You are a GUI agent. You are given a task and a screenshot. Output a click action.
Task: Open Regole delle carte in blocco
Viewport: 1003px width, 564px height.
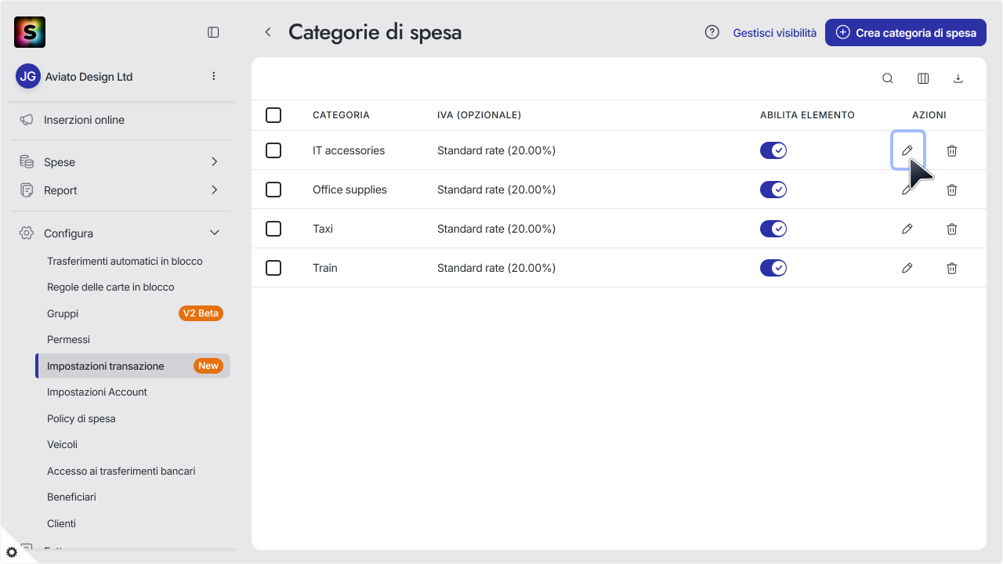(x=110, y=287)
